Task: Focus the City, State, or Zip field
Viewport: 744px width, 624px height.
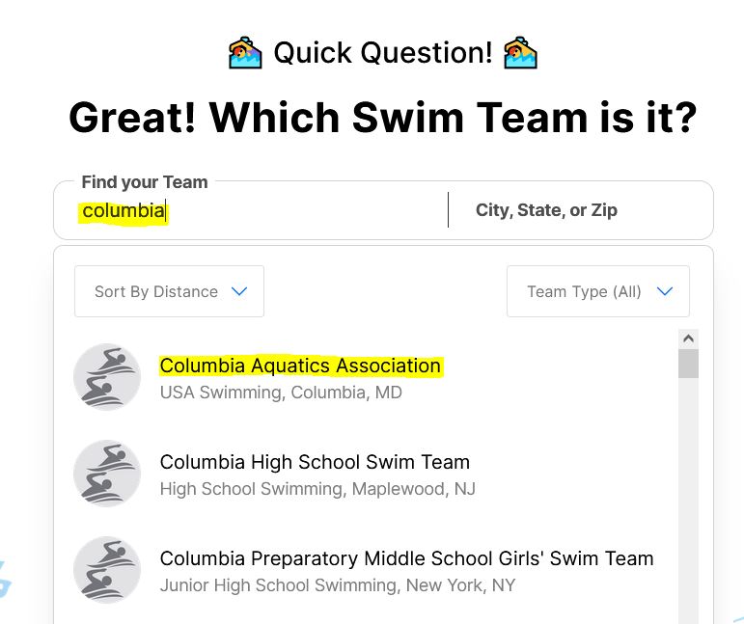Action: (x=579, y=210)
